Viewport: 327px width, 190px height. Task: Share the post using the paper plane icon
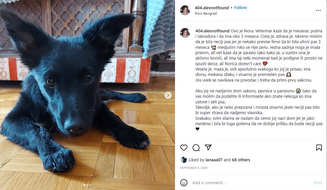tap(208, 147)
